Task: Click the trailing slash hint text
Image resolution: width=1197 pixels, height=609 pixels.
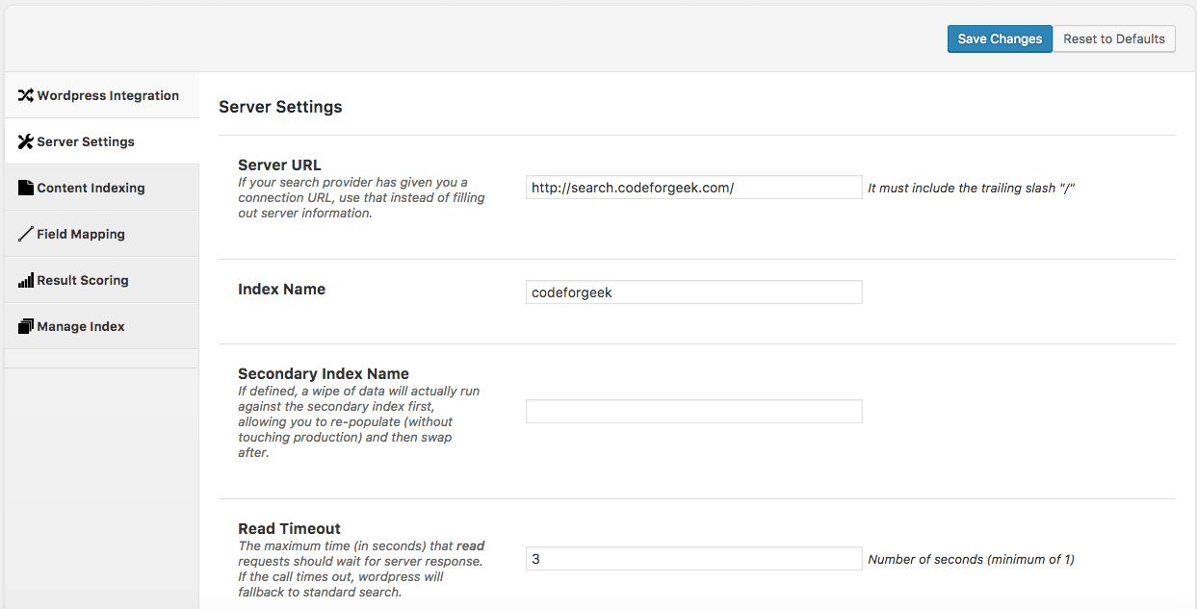Action: click(x=971, y=189)
